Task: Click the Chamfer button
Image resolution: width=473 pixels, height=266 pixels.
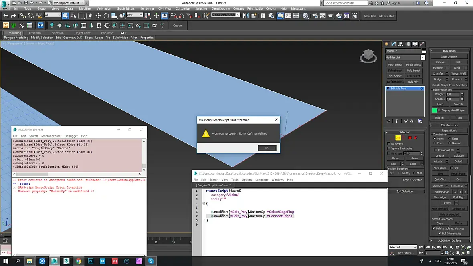Action: tap(438, 73)
